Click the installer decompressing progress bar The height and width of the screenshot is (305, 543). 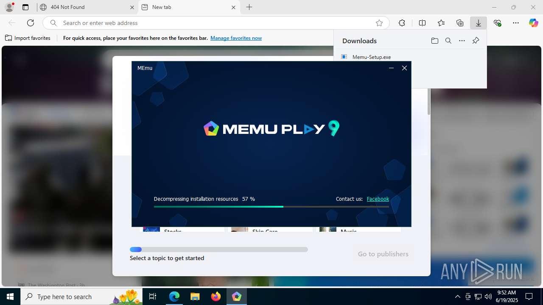pyautogui.click(x=271, y=207)
